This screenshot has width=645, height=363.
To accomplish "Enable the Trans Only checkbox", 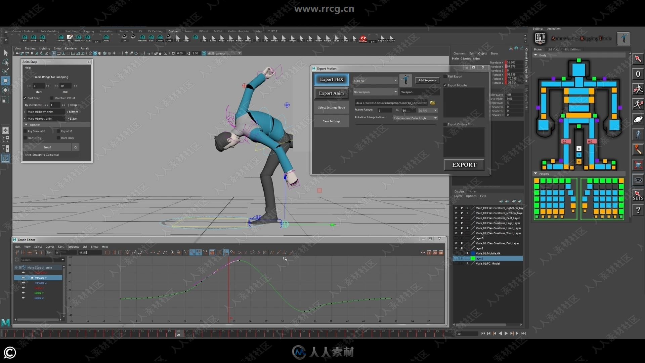I will tap(25, 138).
